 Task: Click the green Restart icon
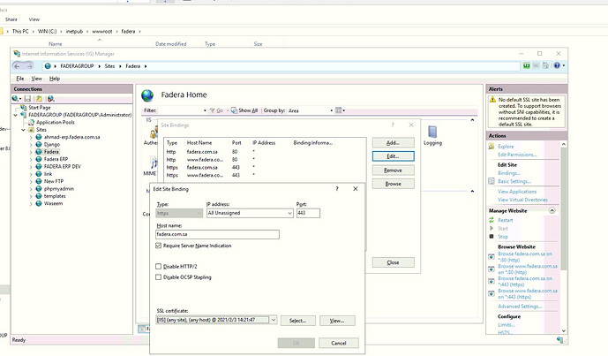click(x=492, y=220)
